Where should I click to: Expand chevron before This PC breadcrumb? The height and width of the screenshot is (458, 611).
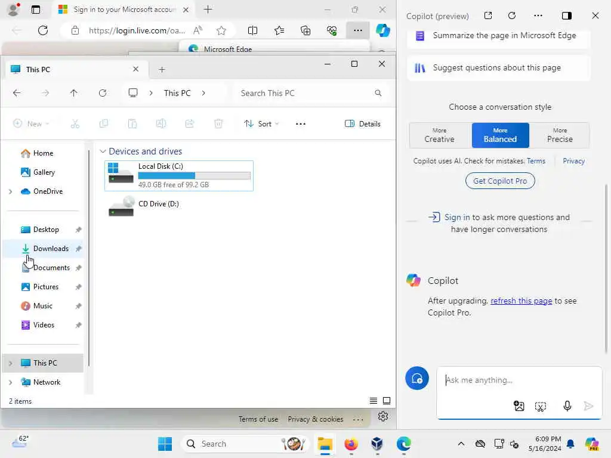pos(151,93)
